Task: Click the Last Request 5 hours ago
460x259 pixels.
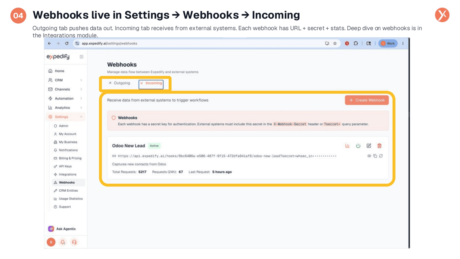Action: [x=222, y=172]
